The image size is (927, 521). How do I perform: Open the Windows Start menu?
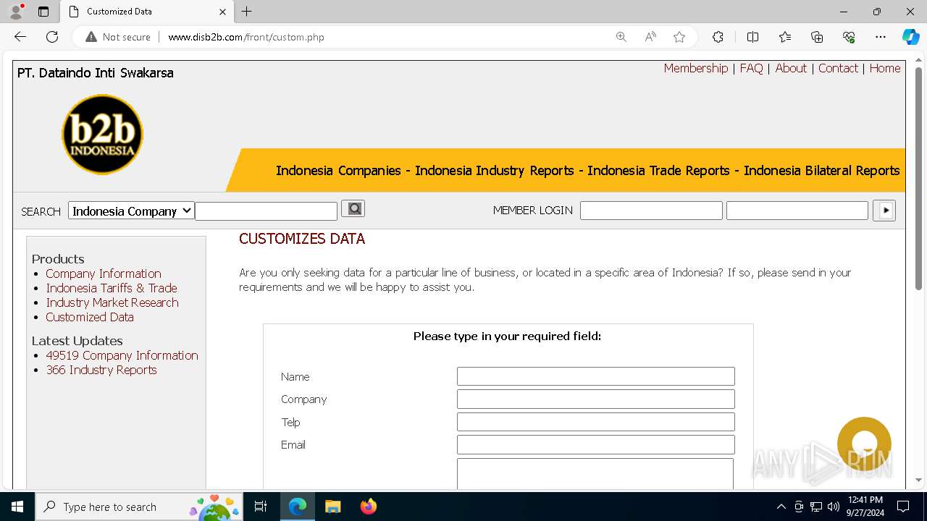coord(17,507)
